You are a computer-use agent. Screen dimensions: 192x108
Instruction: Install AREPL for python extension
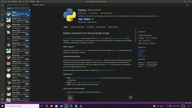click(x=27, y=65)
